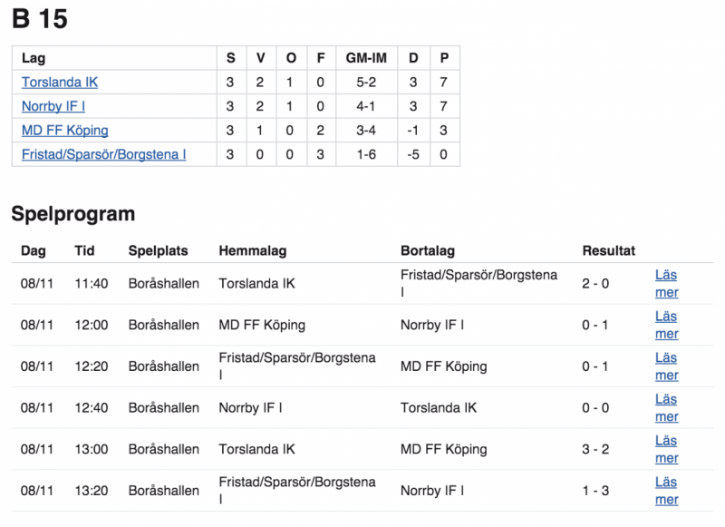Click the B 15 group heading
The height and width of the screenshot is (527, 725).
[x=40, y=19]
